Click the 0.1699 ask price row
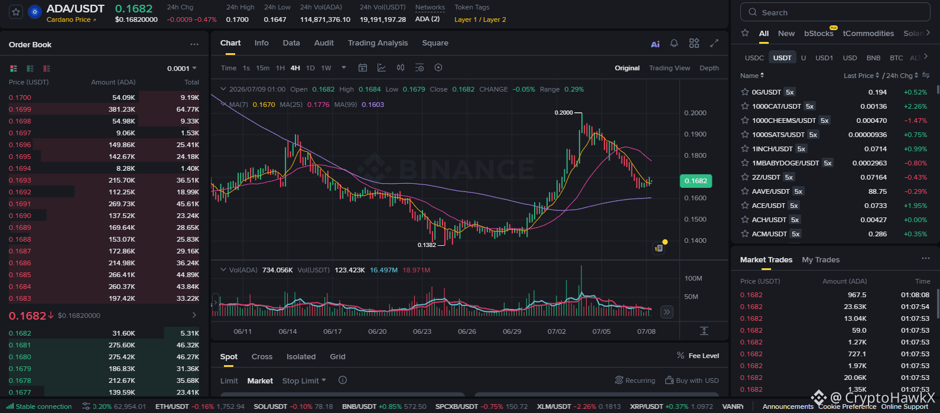 point(104,109)
